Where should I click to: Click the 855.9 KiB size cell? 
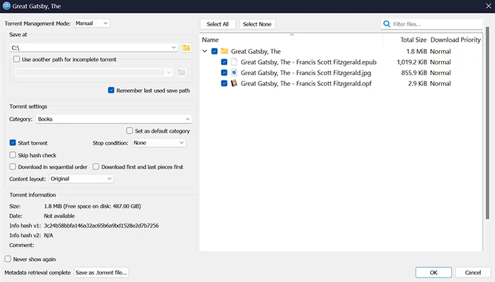[414, 73]
